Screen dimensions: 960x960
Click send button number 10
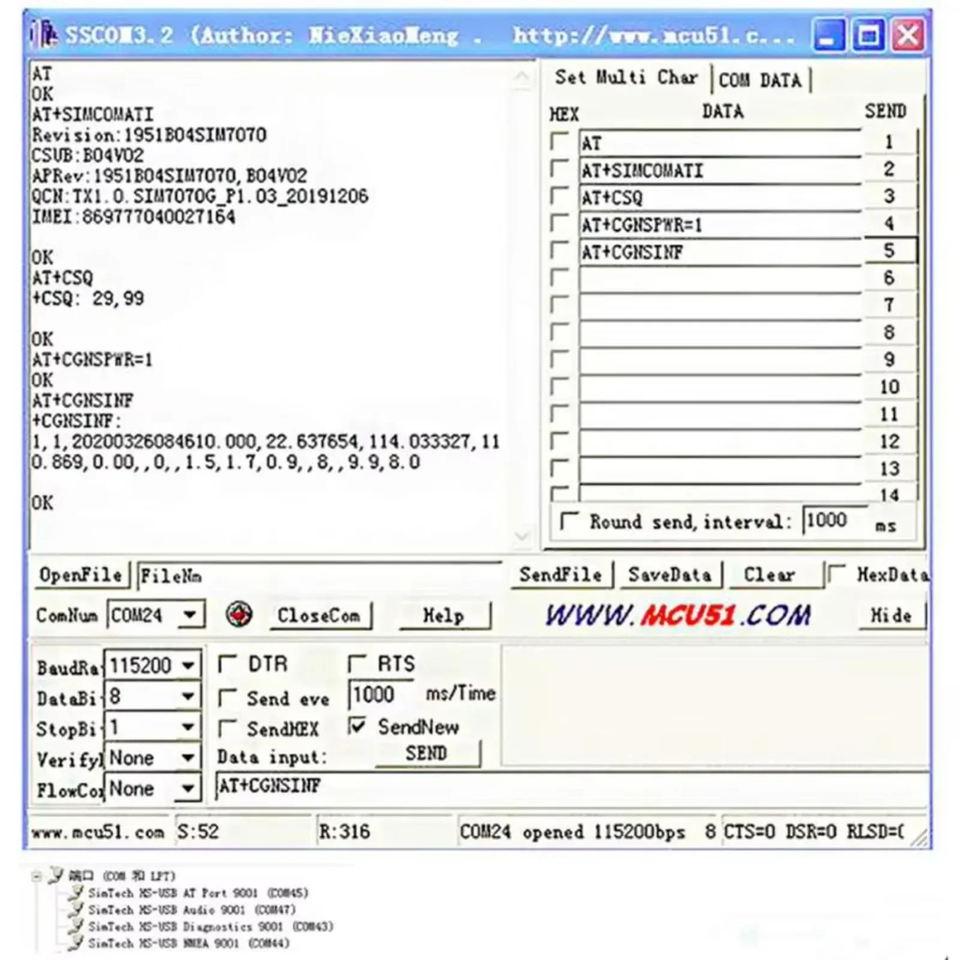tap(889, 387)
